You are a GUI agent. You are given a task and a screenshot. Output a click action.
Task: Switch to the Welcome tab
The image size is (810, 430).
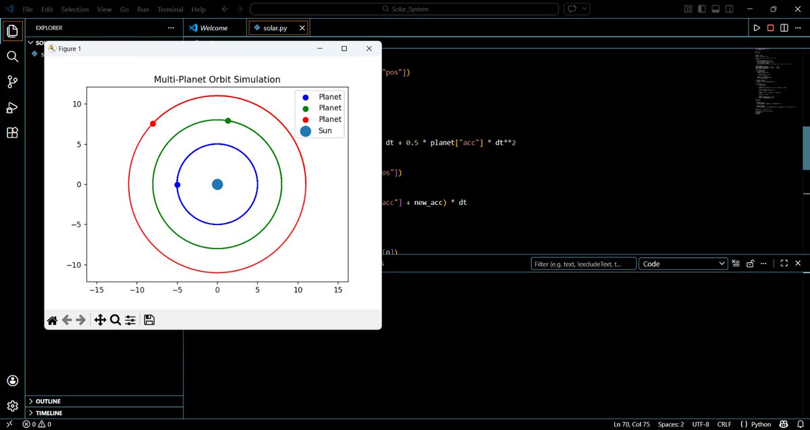pyautogui.click(x=215, y=28)
